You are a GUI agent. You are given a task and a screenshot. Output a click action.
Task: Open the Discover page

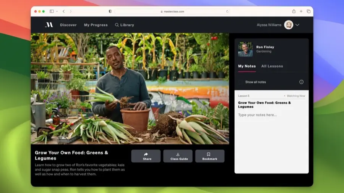(68, 25)
